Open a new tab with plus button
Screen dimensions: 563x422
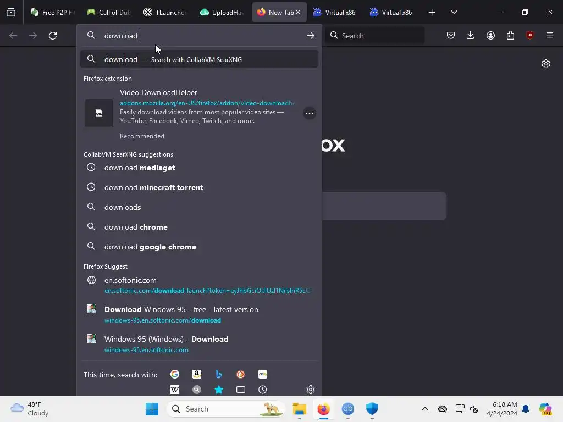tap(432, 12)
